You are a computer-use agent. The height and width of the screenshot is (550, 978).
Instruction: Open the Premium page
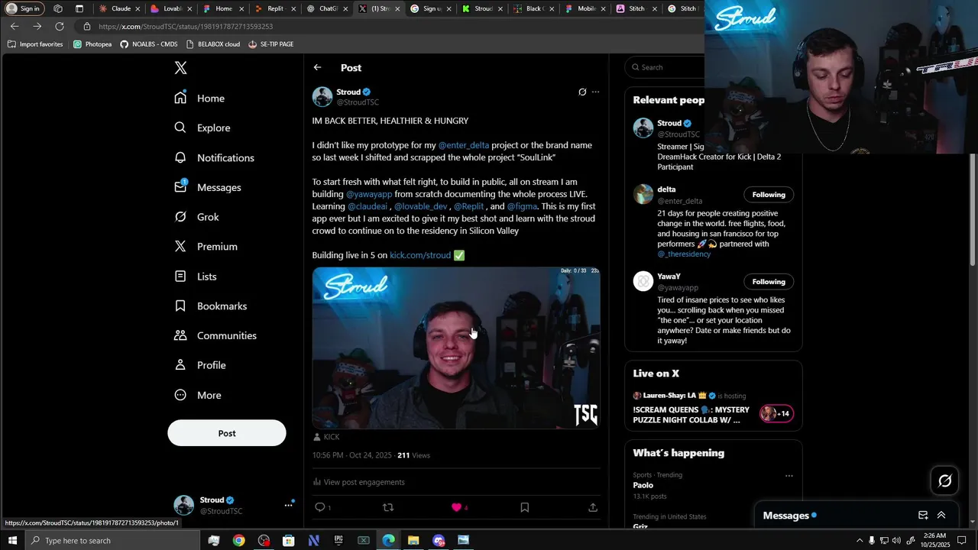[206, 246]
